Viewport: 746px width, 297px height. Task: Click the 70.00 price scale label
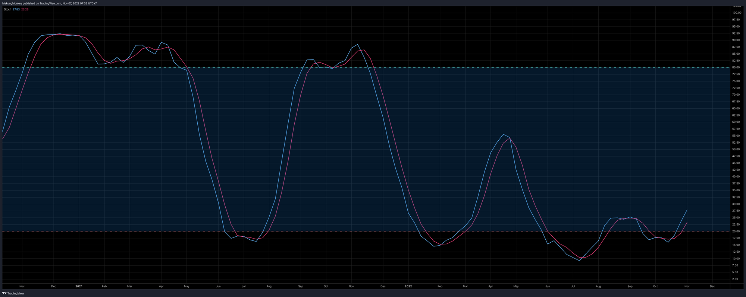pyautogui.click(x=736, y=95)
